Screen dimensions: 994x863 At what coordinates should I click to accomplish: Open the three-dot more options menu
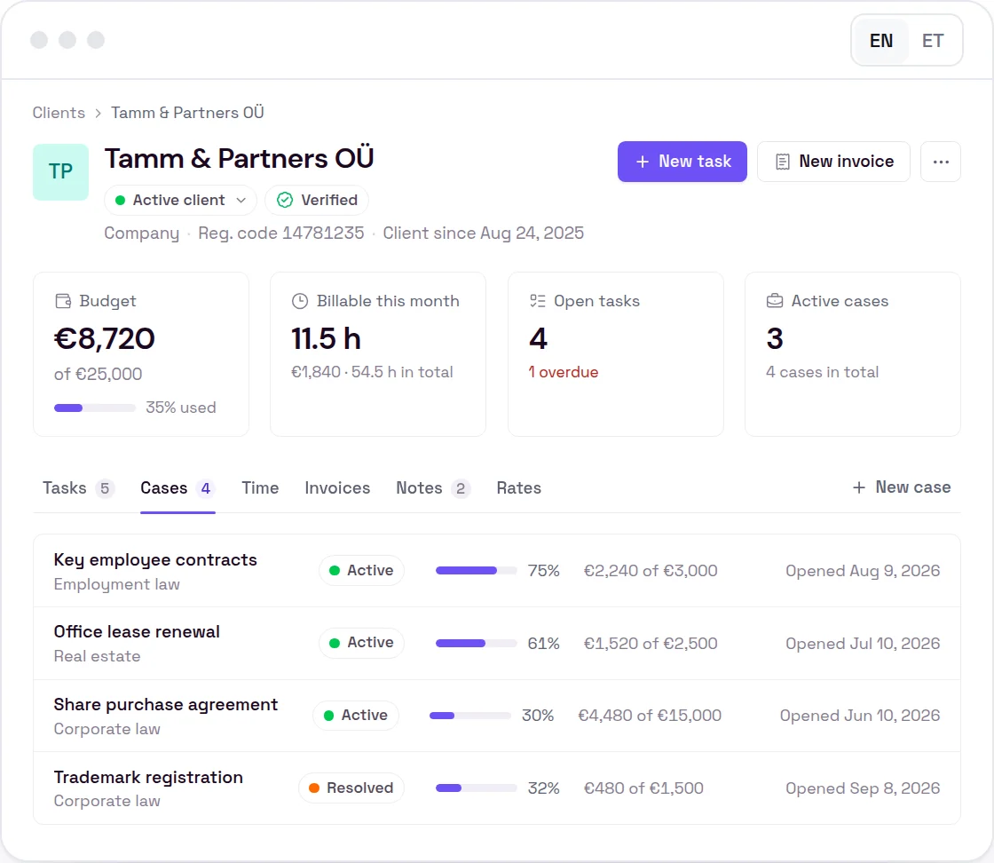click(940, 162)
